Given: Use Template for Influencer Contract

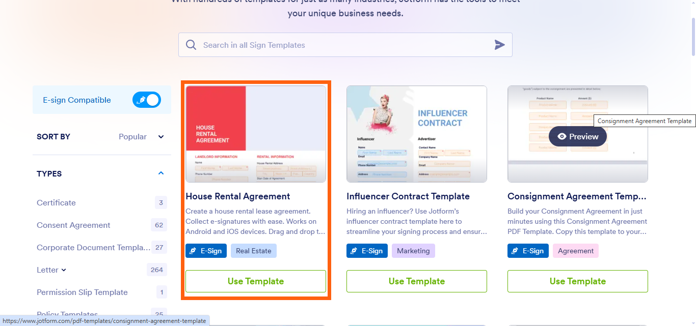Looking at the screenshot, I should coord(416,281).
